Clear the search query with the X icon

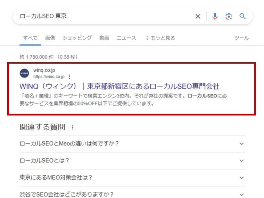point(198,16)
